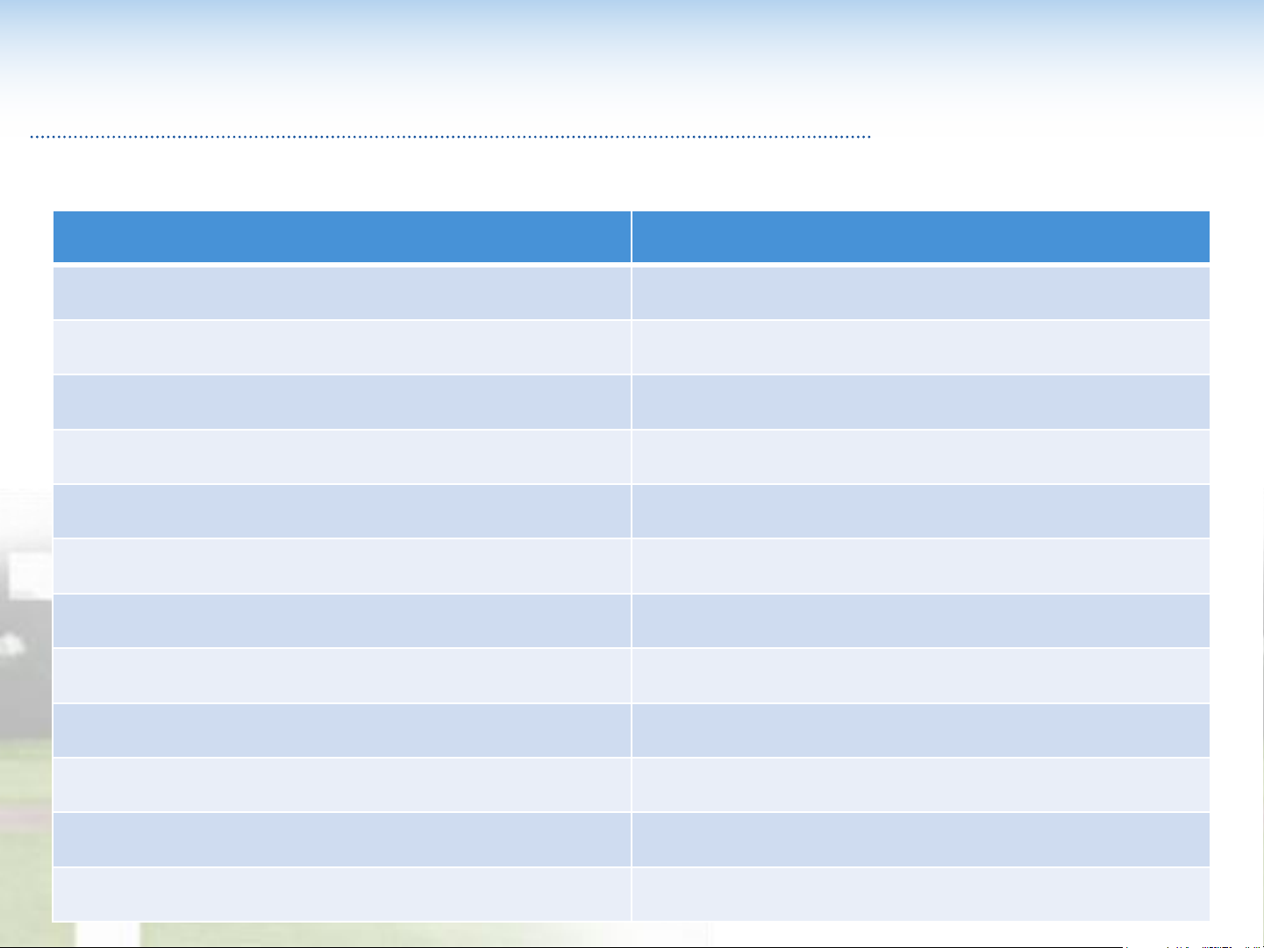Select fifth body row, left column cell
The image size is (1264, 948).
(x=341, y=511)
